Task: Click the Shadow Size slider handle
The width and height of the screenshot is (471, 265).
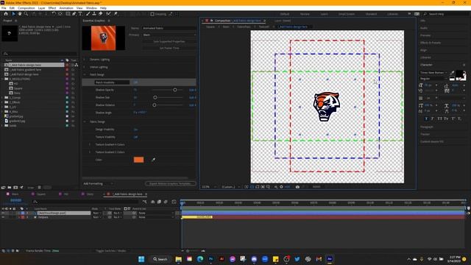Action: coord(155,97)
